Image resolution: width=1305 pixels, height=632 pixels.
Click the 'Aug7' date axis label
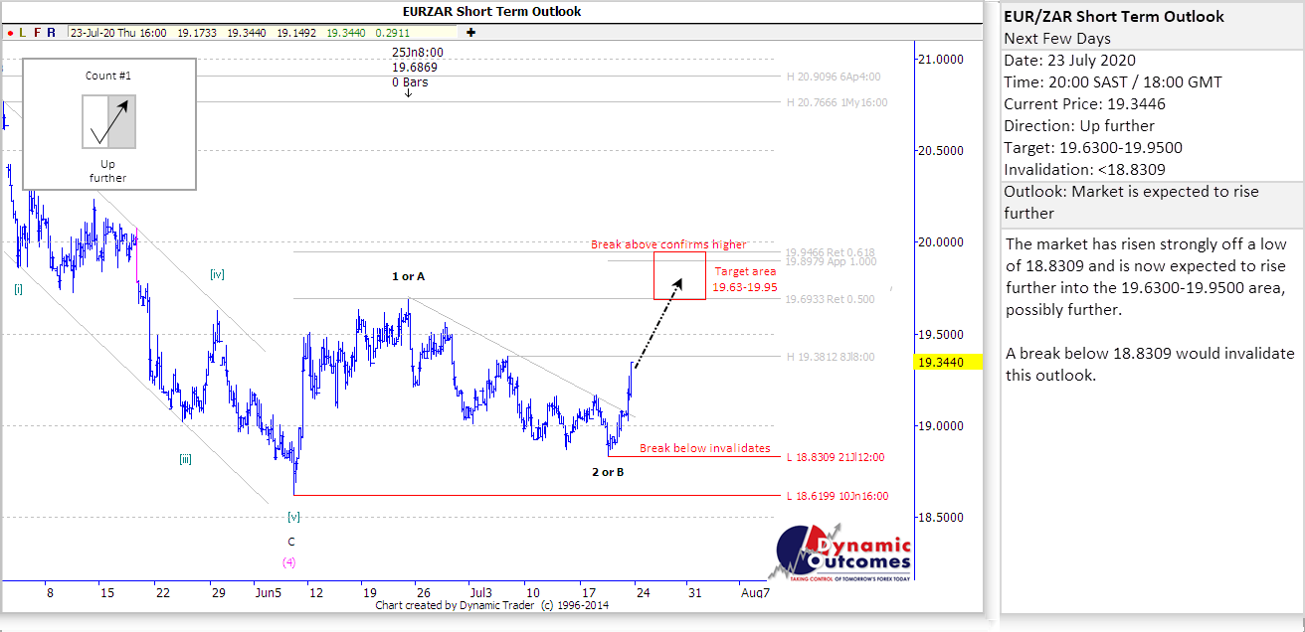755,593
